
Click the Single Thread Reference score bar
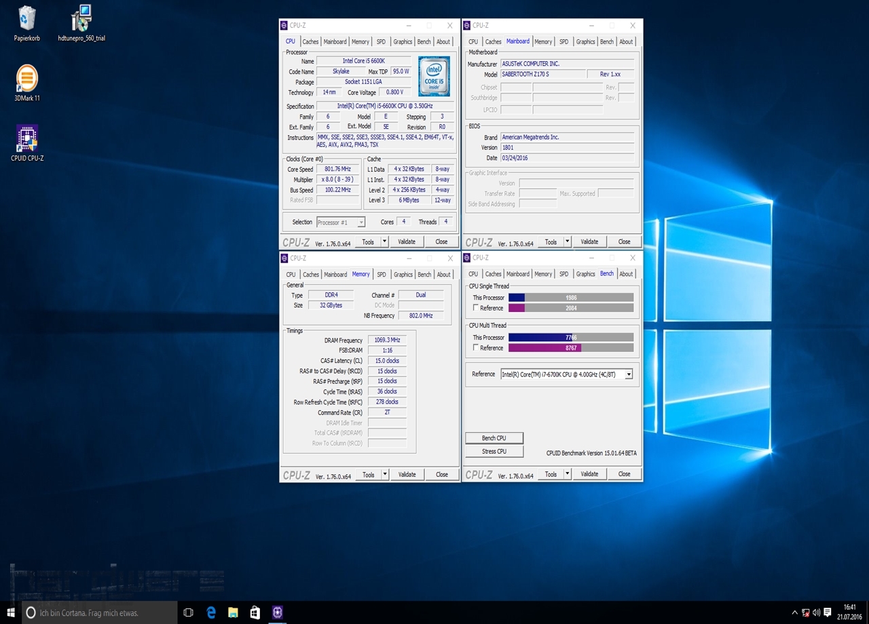pos(571,308)
